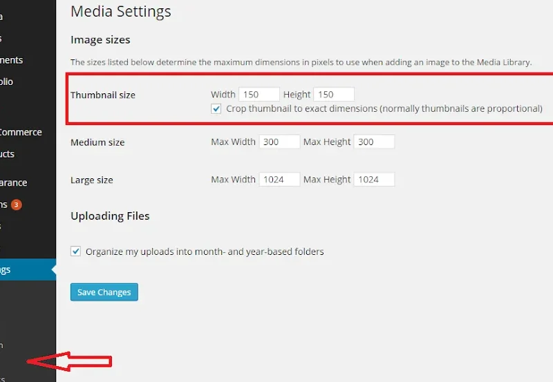Viewport: 553px width, 382px height.
Task: Toggle Crop thumbnail to exact dimensions checkbox
Action: tap(217, 108)
